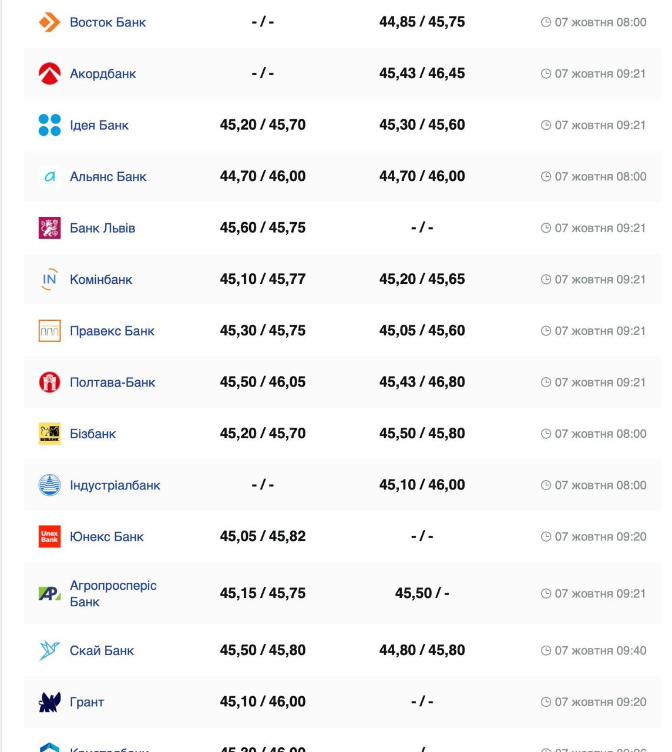Open the Юнекс Банк link
Screen dimensions: 672x752
(106, 537)
